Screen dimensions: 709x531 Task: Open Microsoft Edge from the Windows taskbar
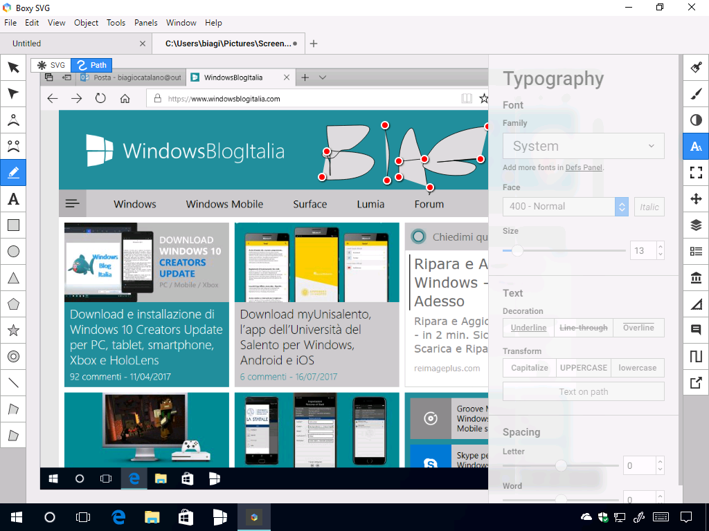click(118, 517)
